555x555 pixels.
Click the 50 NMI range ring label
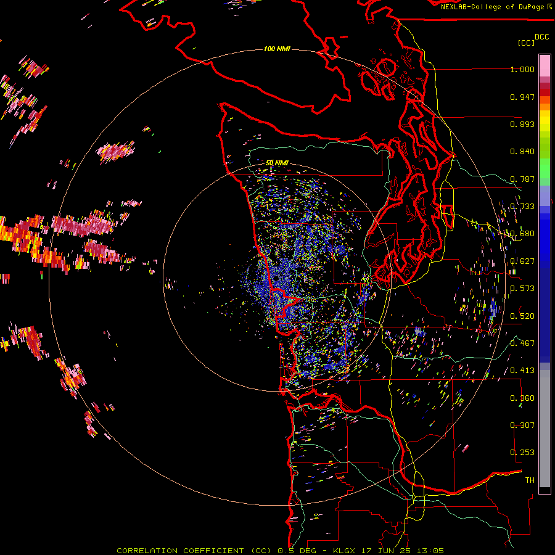(x=277, y=163)
